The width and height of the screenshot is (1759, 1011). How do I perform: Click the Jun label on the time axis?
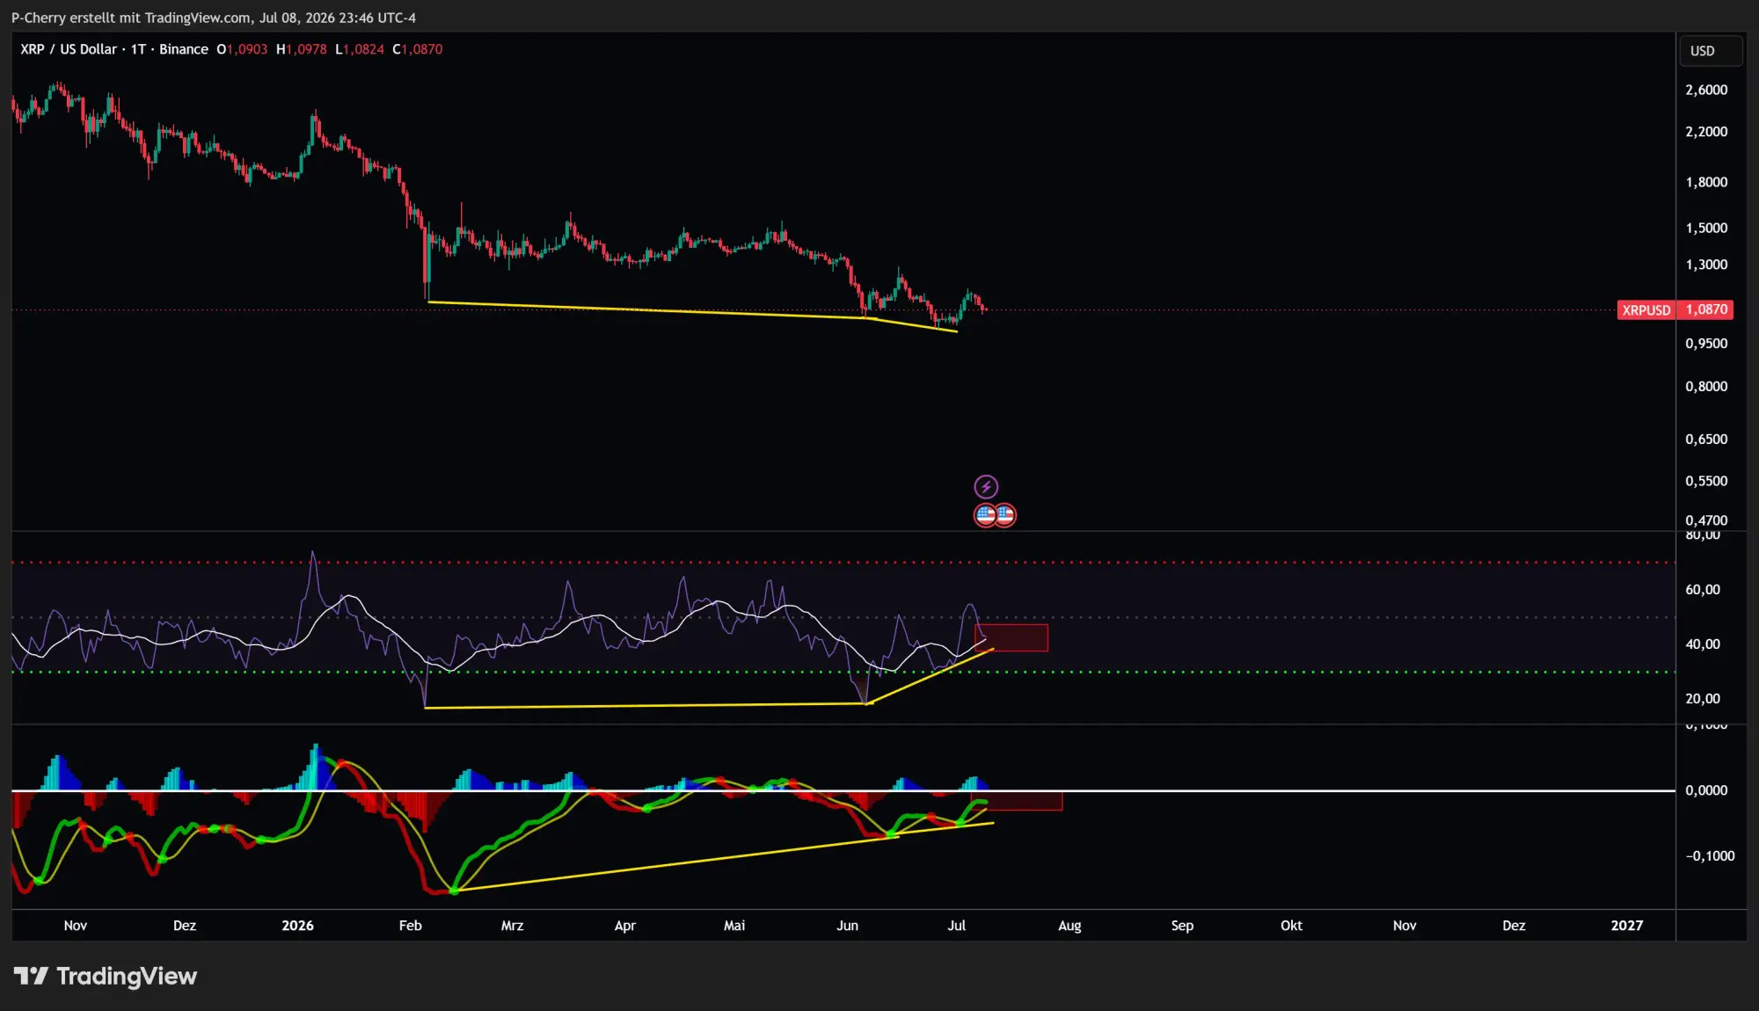(x=847, y=925)
